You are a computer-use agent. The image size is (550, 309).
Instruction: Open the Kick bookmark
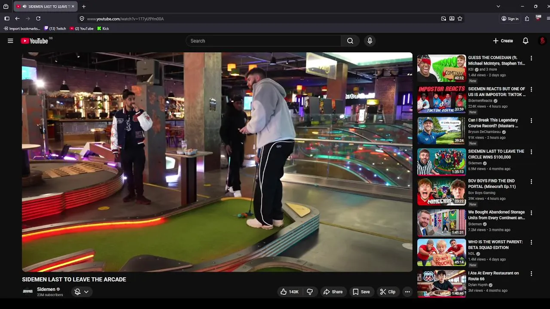[103, 29]
